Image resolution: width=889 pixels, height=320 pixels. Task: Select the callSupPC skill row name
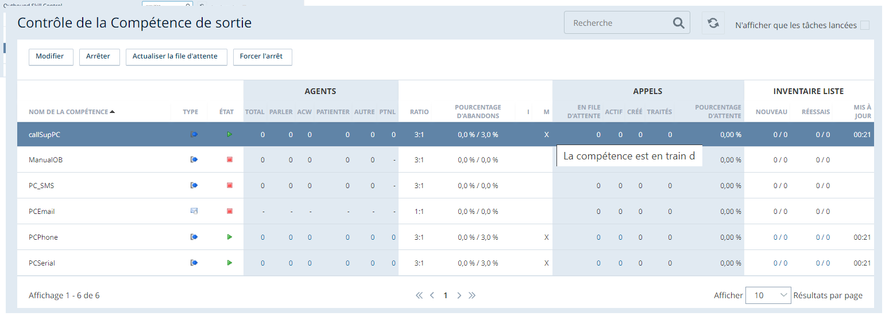coord(44,134)
